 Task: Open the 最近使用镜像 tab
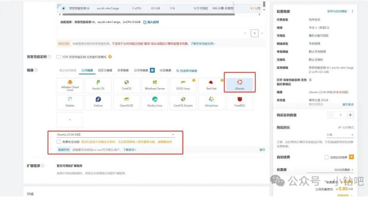(x=68, y=70)
